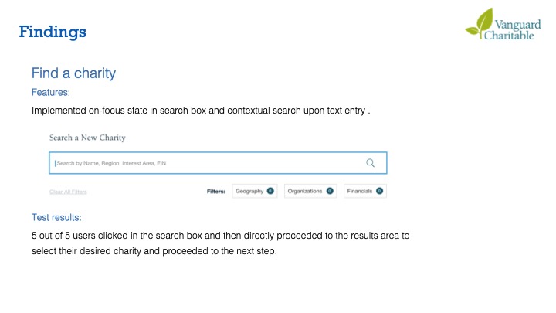Click the 'Vanguard Charitable' logo text
This screenshot has width=556, height=313.
[518, 29]
